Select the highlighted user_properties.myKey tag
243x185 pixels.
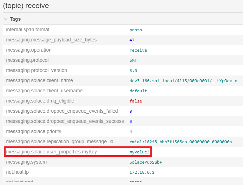pyautogui.click(x=51, y=152)
